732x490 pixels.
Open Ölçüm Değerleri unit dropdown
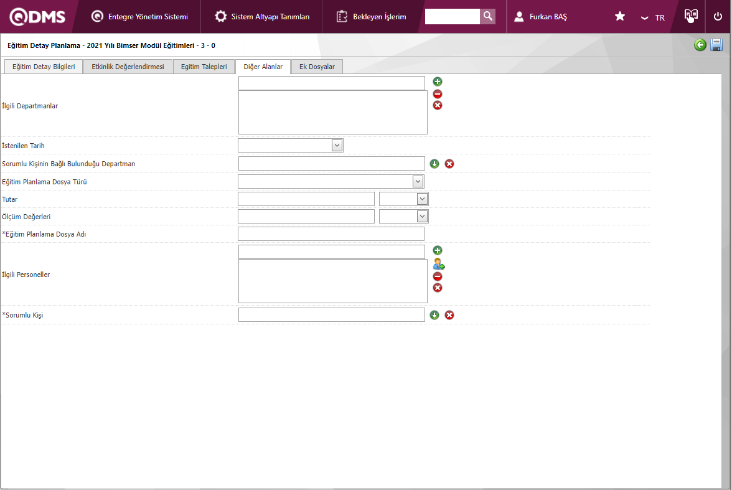click(422, 216)
